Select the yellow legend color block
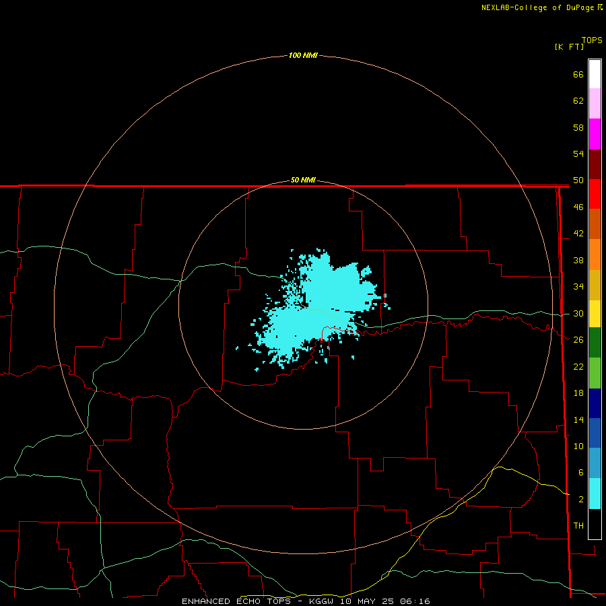This screenshot has width=606, height=606. point(595,314)
